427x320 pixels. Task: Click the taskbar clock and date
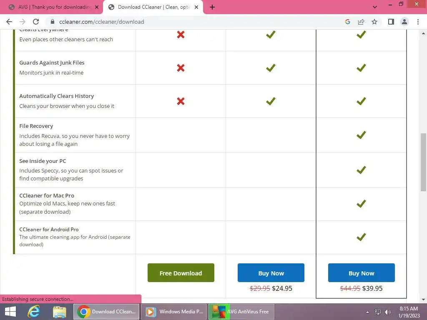point(409,312)
